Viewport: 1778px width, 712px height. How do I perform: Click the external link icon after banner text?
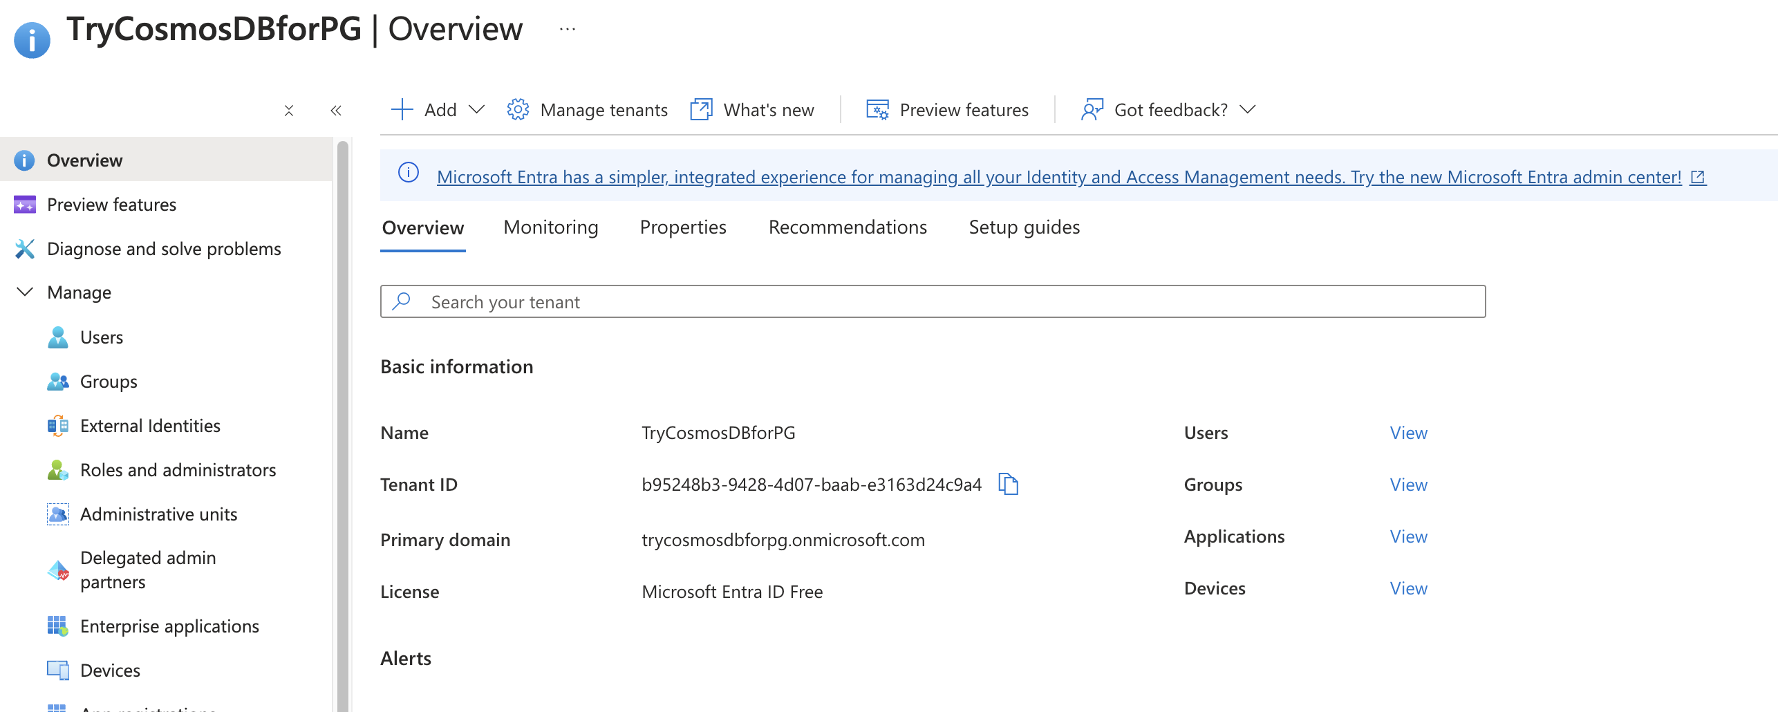coord(1698,177)
